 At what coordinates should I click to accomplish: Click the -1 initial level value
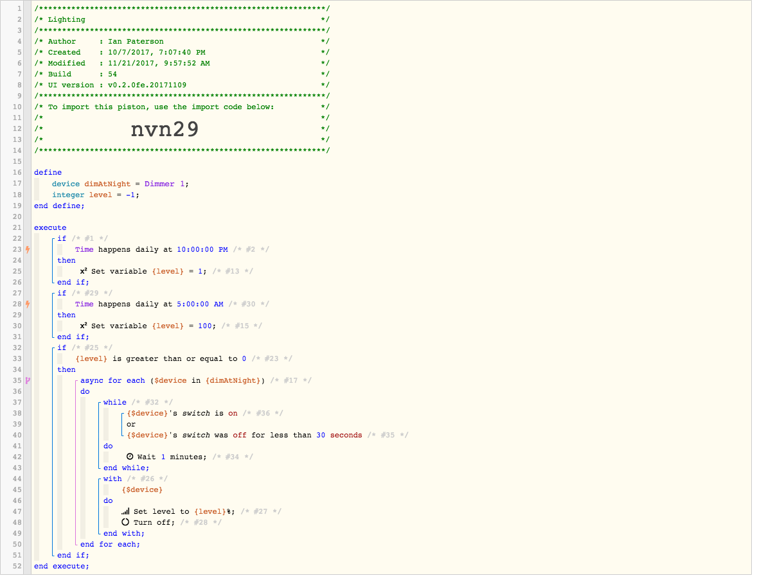click(131, 196)
